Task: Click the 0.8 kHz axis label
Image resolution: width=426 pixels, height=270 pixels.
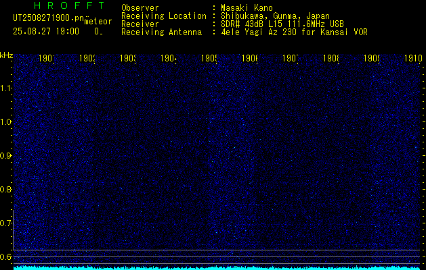Action: pos(5,189)
